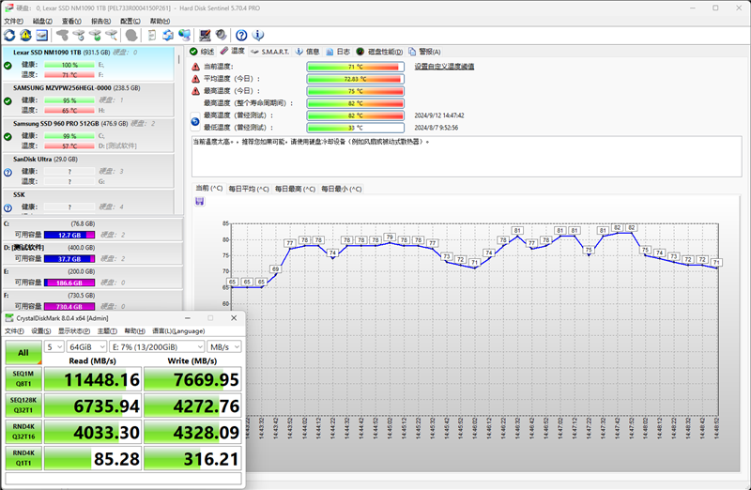Open the 语言(L)(Language) menu in CrystalDiskMark
Image resolution: width=751 pixels, height=490 pixels.
pyautogui.click(x=178, y=331)
